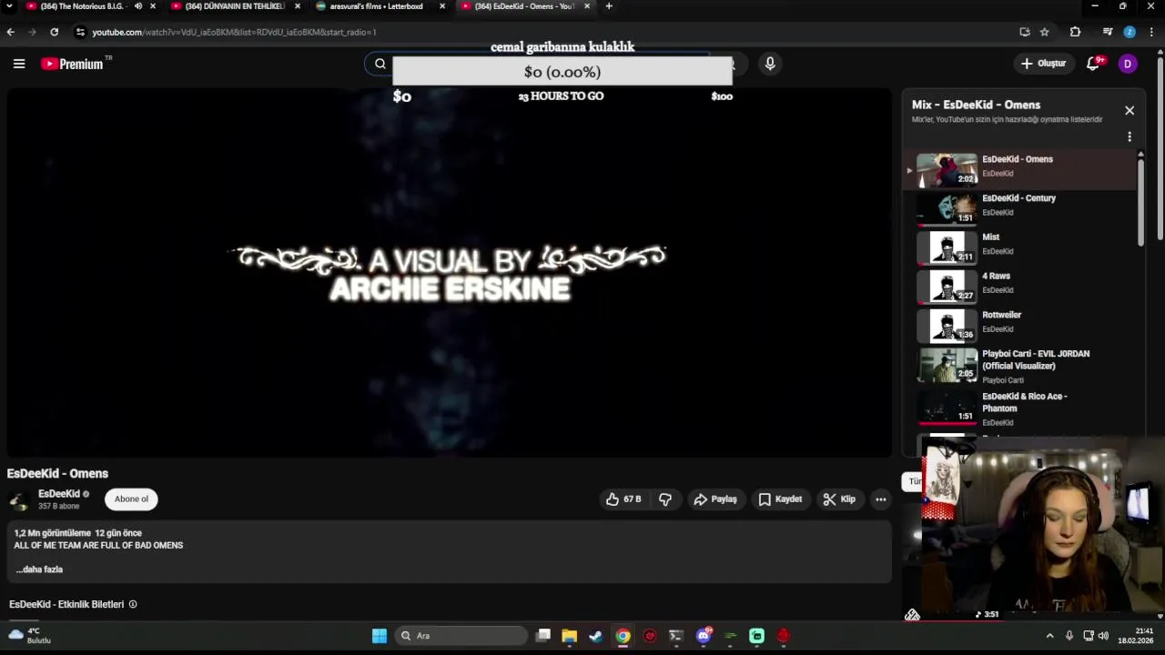Screen dimensions: 1165x655
Task: Open the weather widget 4°C Bulutlu
Action: pyautogui.click(x=29, y=635)
